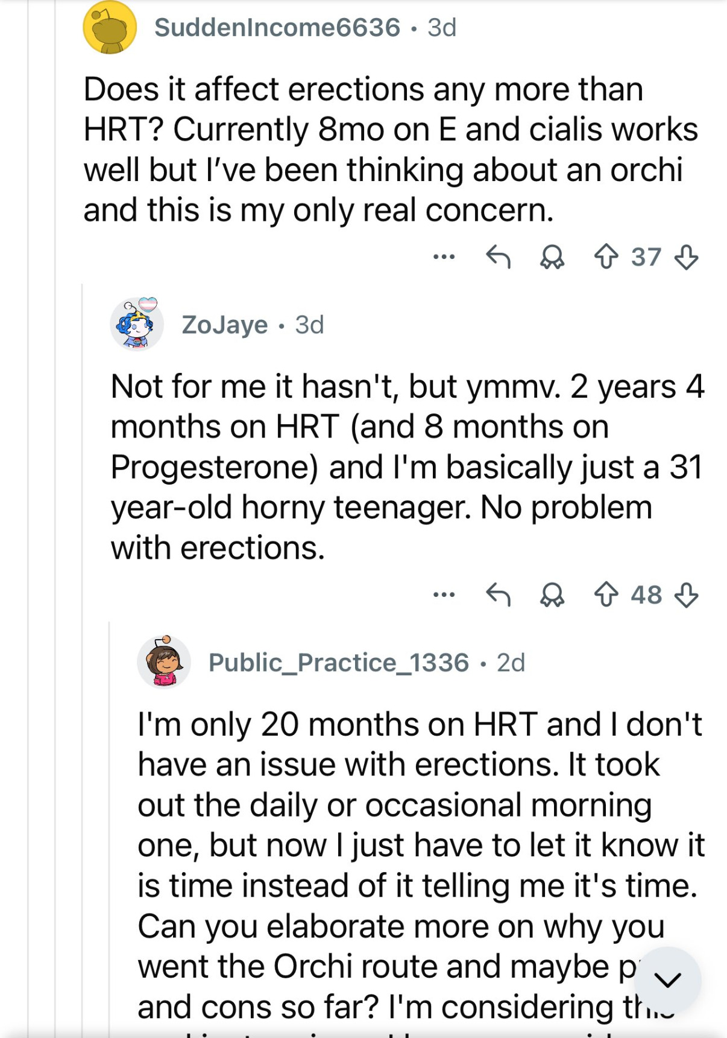The width and height of the screenshot is (727, 1038).
Task: Tap SuddenIncome6636's comment text body
Action: pyautogui.click(x=386, y=149)
